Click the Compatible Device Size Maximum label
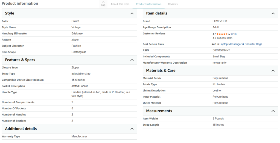This screenshot has width=280, height=143. (x=22, y=80)
